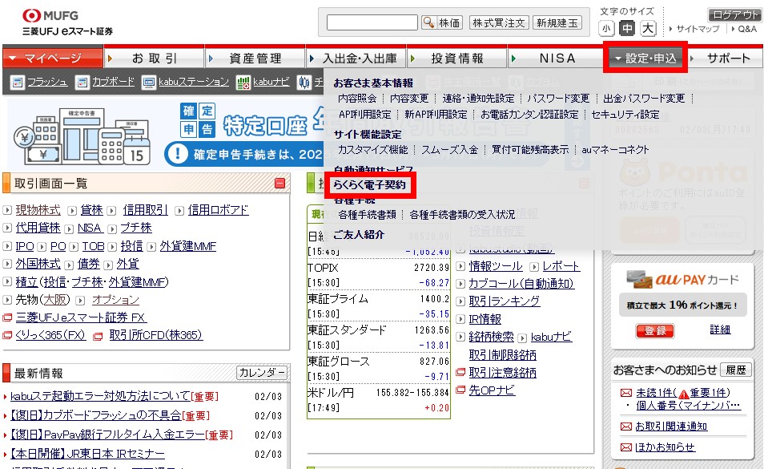
Task: Open the 詳細 link for au PAY card
Action: (720, 330)
